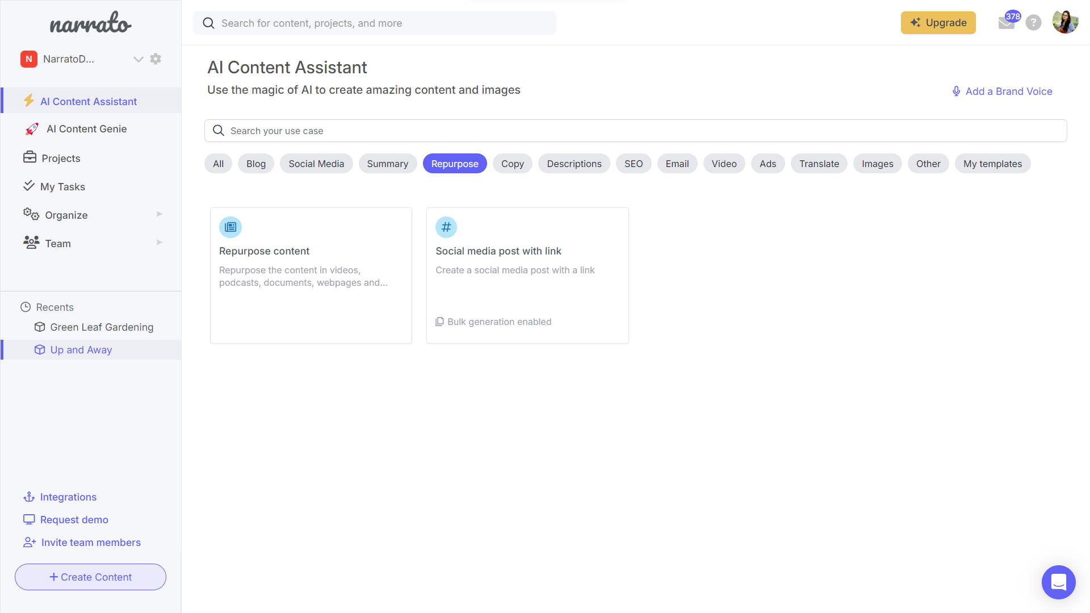
Task: Focus the global content search field
Action: (375, 23)
